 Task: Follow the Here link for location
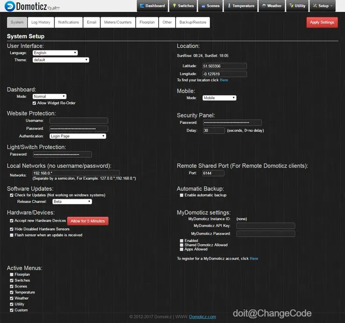tap(224, 80)
